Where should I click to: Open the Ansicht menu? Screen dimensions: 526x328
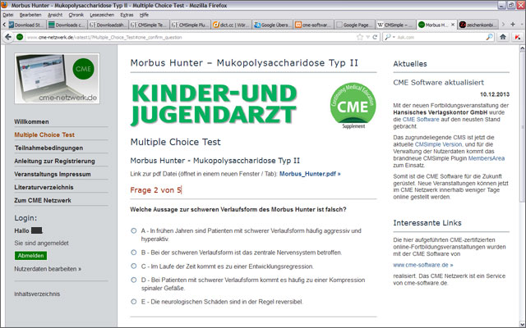[x=55, y=15]
